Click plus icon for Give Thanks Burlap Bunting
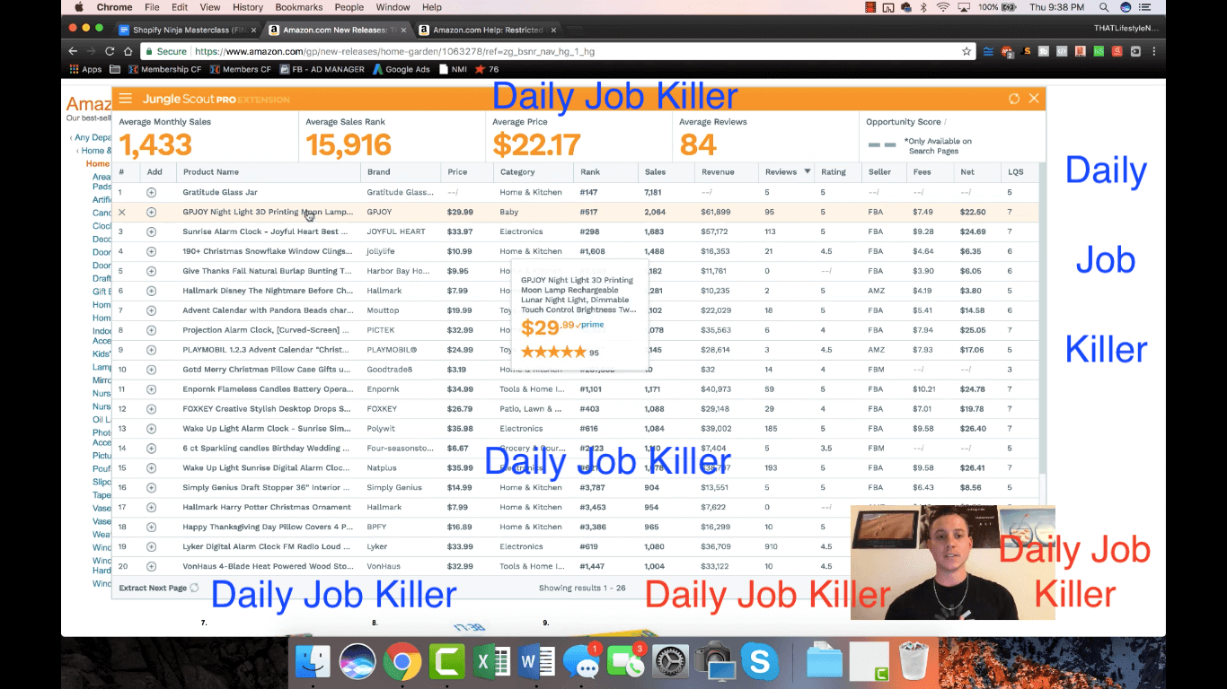The height and width of the screenshot is (689, 1227). [x=151, y=271]
